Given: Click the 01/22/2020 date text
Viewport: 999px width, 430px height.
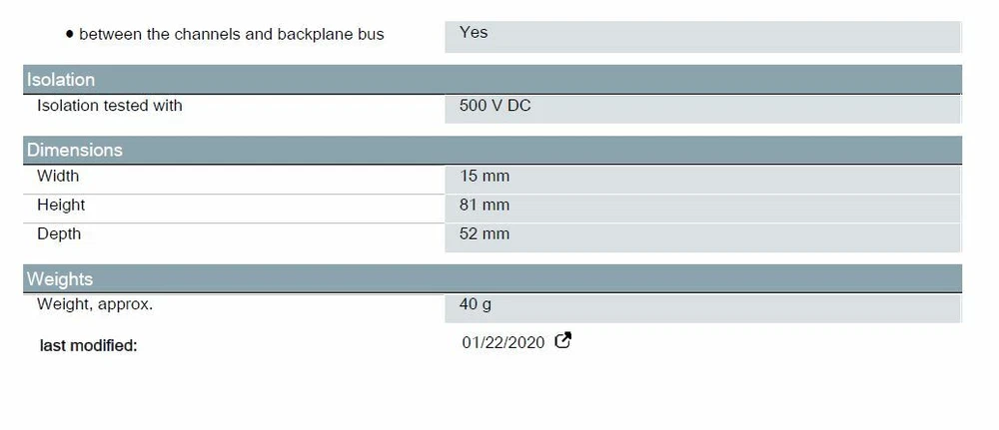Looking at the screenshot, I should coord(503,343).
